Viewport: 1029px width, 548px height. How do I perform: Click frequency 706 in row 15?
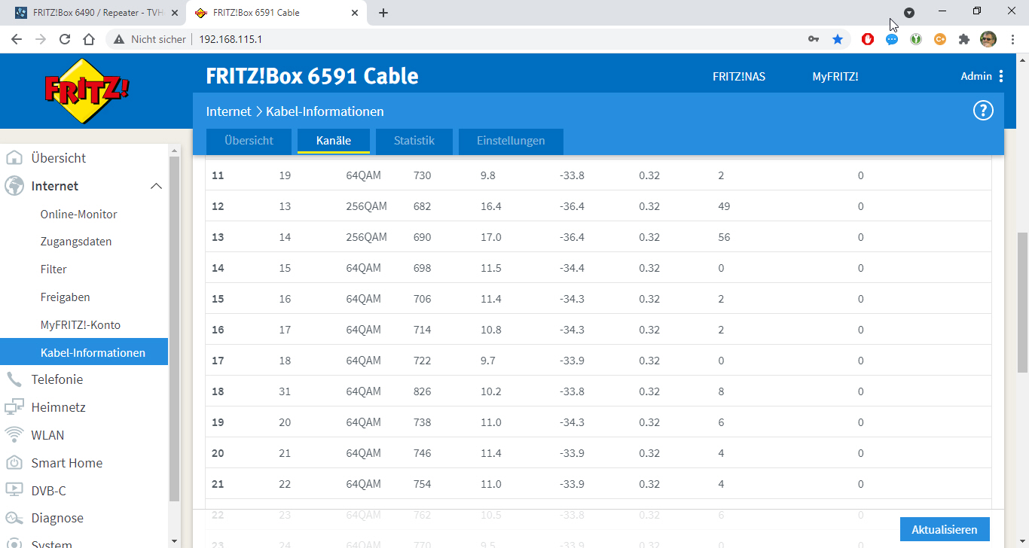(x=423, y=299)
